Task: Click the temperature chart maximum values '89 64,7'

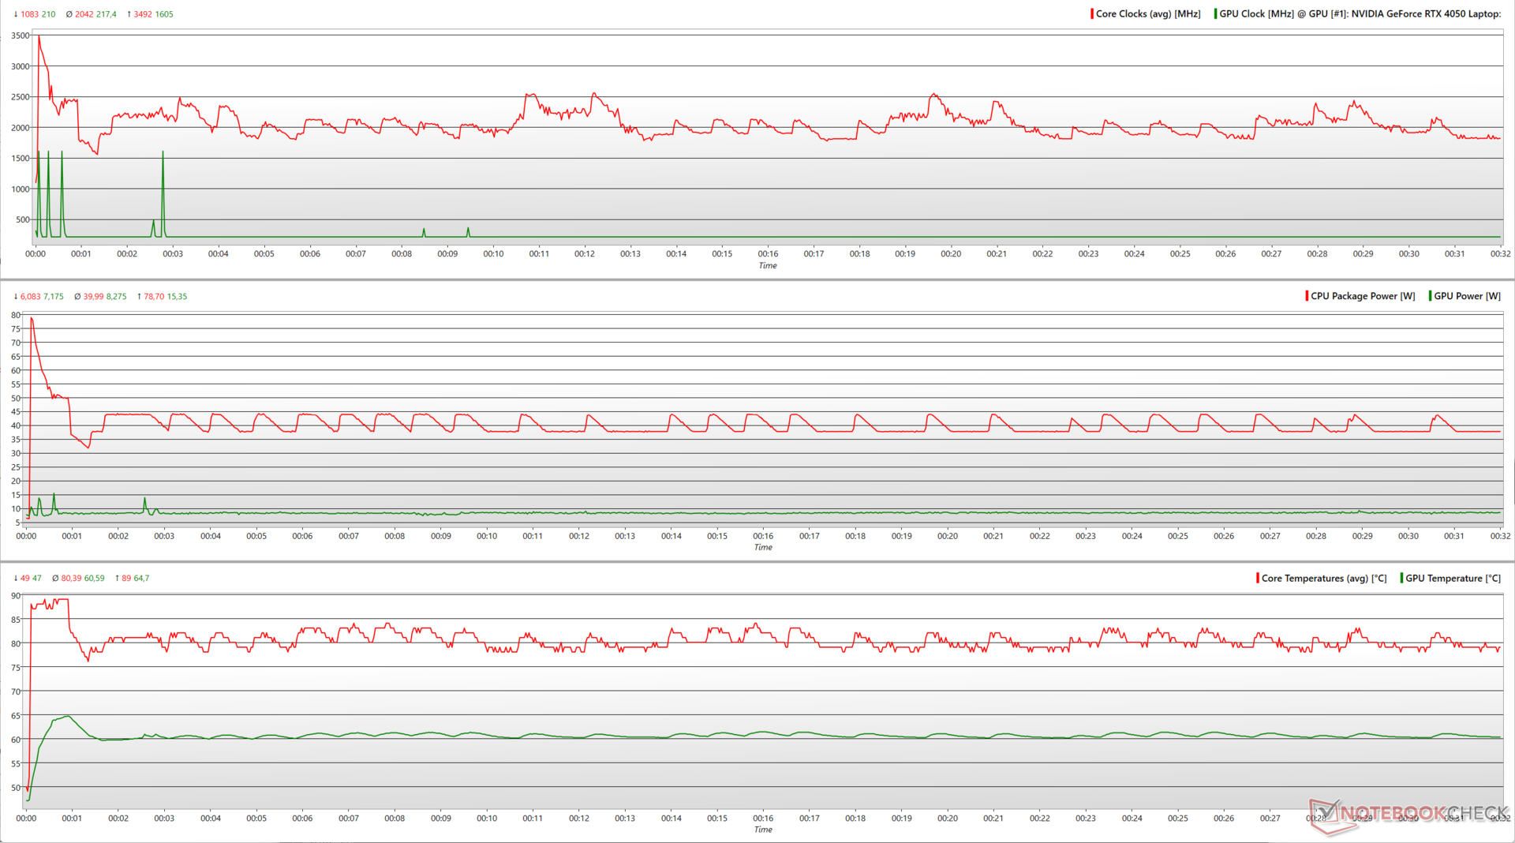Action: tap(135, 579)
